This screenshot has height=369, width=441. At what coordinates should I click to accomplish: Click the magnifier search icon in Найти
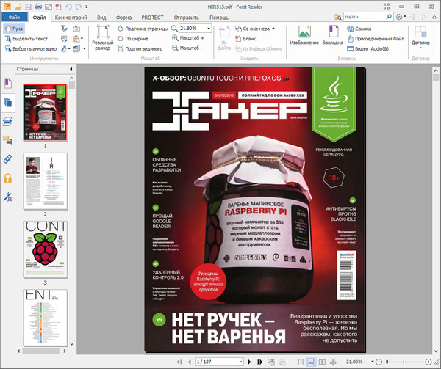[x=389, y=17]
